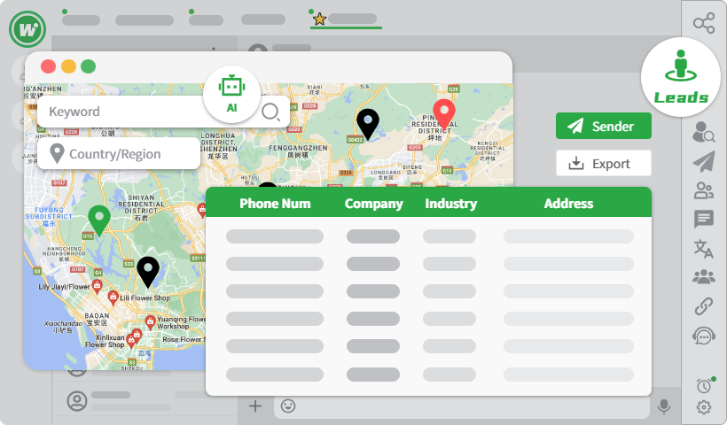Click the Export button
The width and height of the screenshot is (727, 425).
pyautogui.click(x=603, y=164)
